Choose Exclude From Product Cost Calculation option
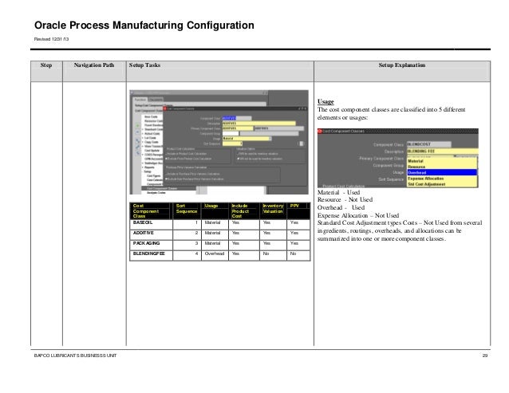509x393 pixels. (x=188, y=159)
